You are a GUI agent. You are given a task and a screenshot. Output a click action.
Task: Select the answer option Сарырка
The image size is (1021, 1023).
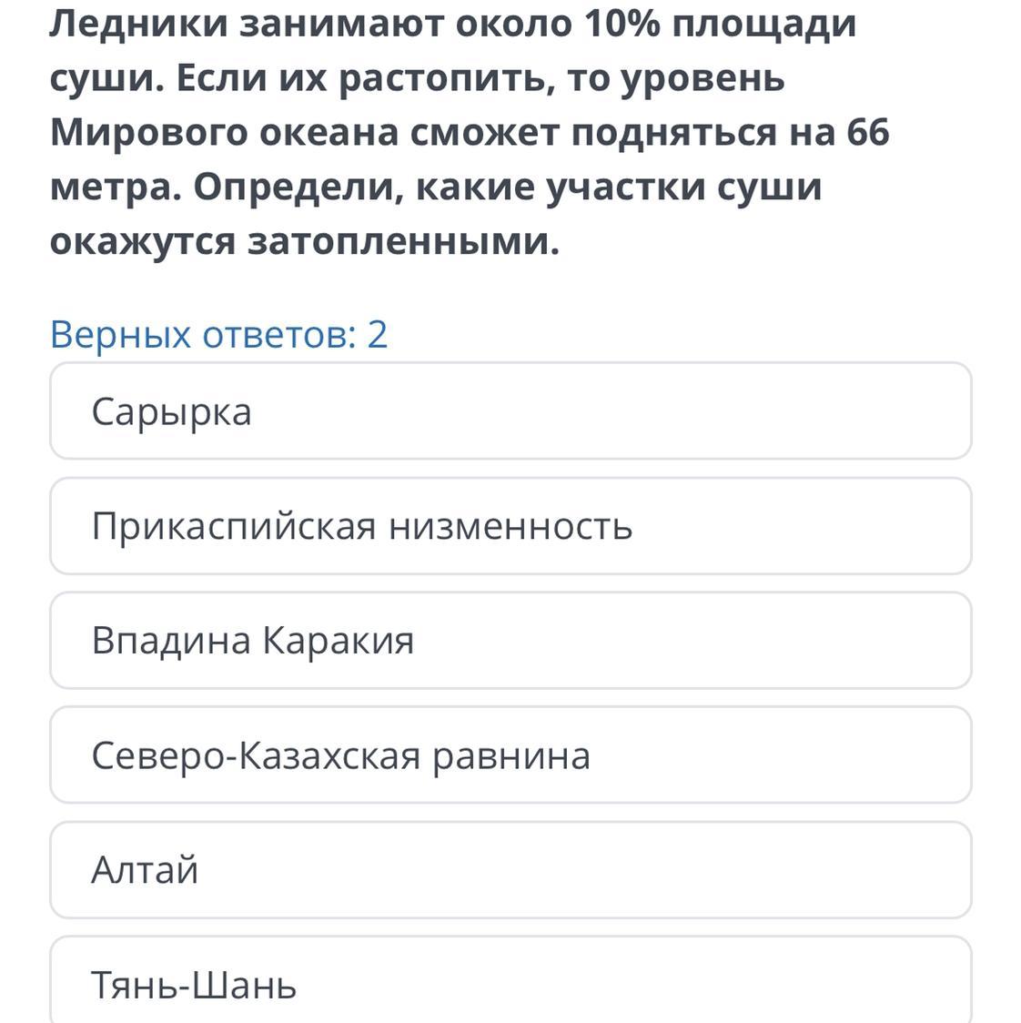(x=510, y=411)
